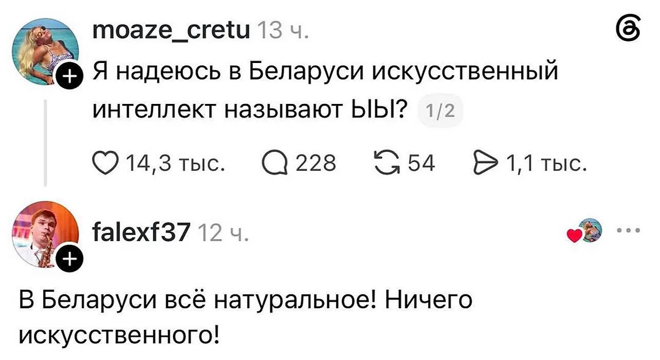View the 1,1 тыс. shares count
This screenshot has width=660, height=360.
[x=546, y=164]
